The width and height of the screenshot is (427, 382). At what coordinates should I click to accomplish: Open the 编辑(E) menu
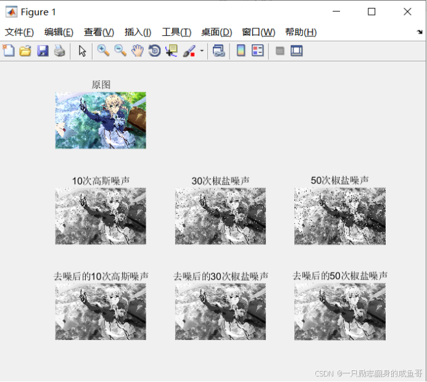click(x=59, y=32)
